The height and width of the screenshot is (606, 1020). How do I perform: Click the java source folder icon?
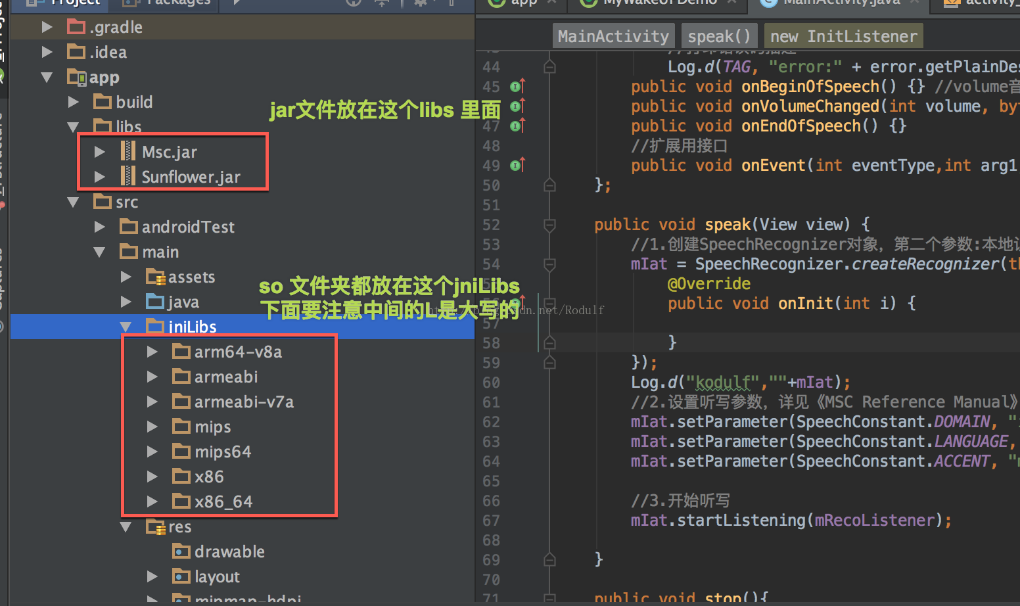pyautogui.click(x=155, y=302)
